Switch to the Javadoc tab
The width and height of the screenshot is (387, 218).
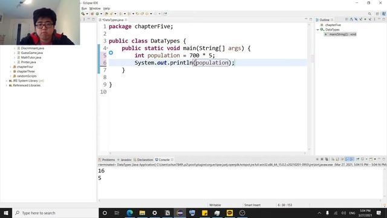click(125, 160)
